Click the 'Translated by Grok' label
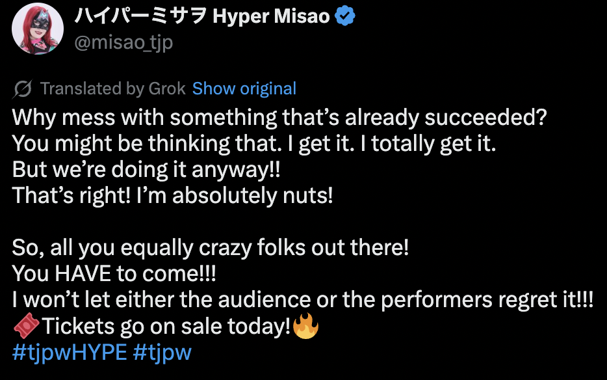The width and height of the screenshot is (607, 380). click(113, 88)
